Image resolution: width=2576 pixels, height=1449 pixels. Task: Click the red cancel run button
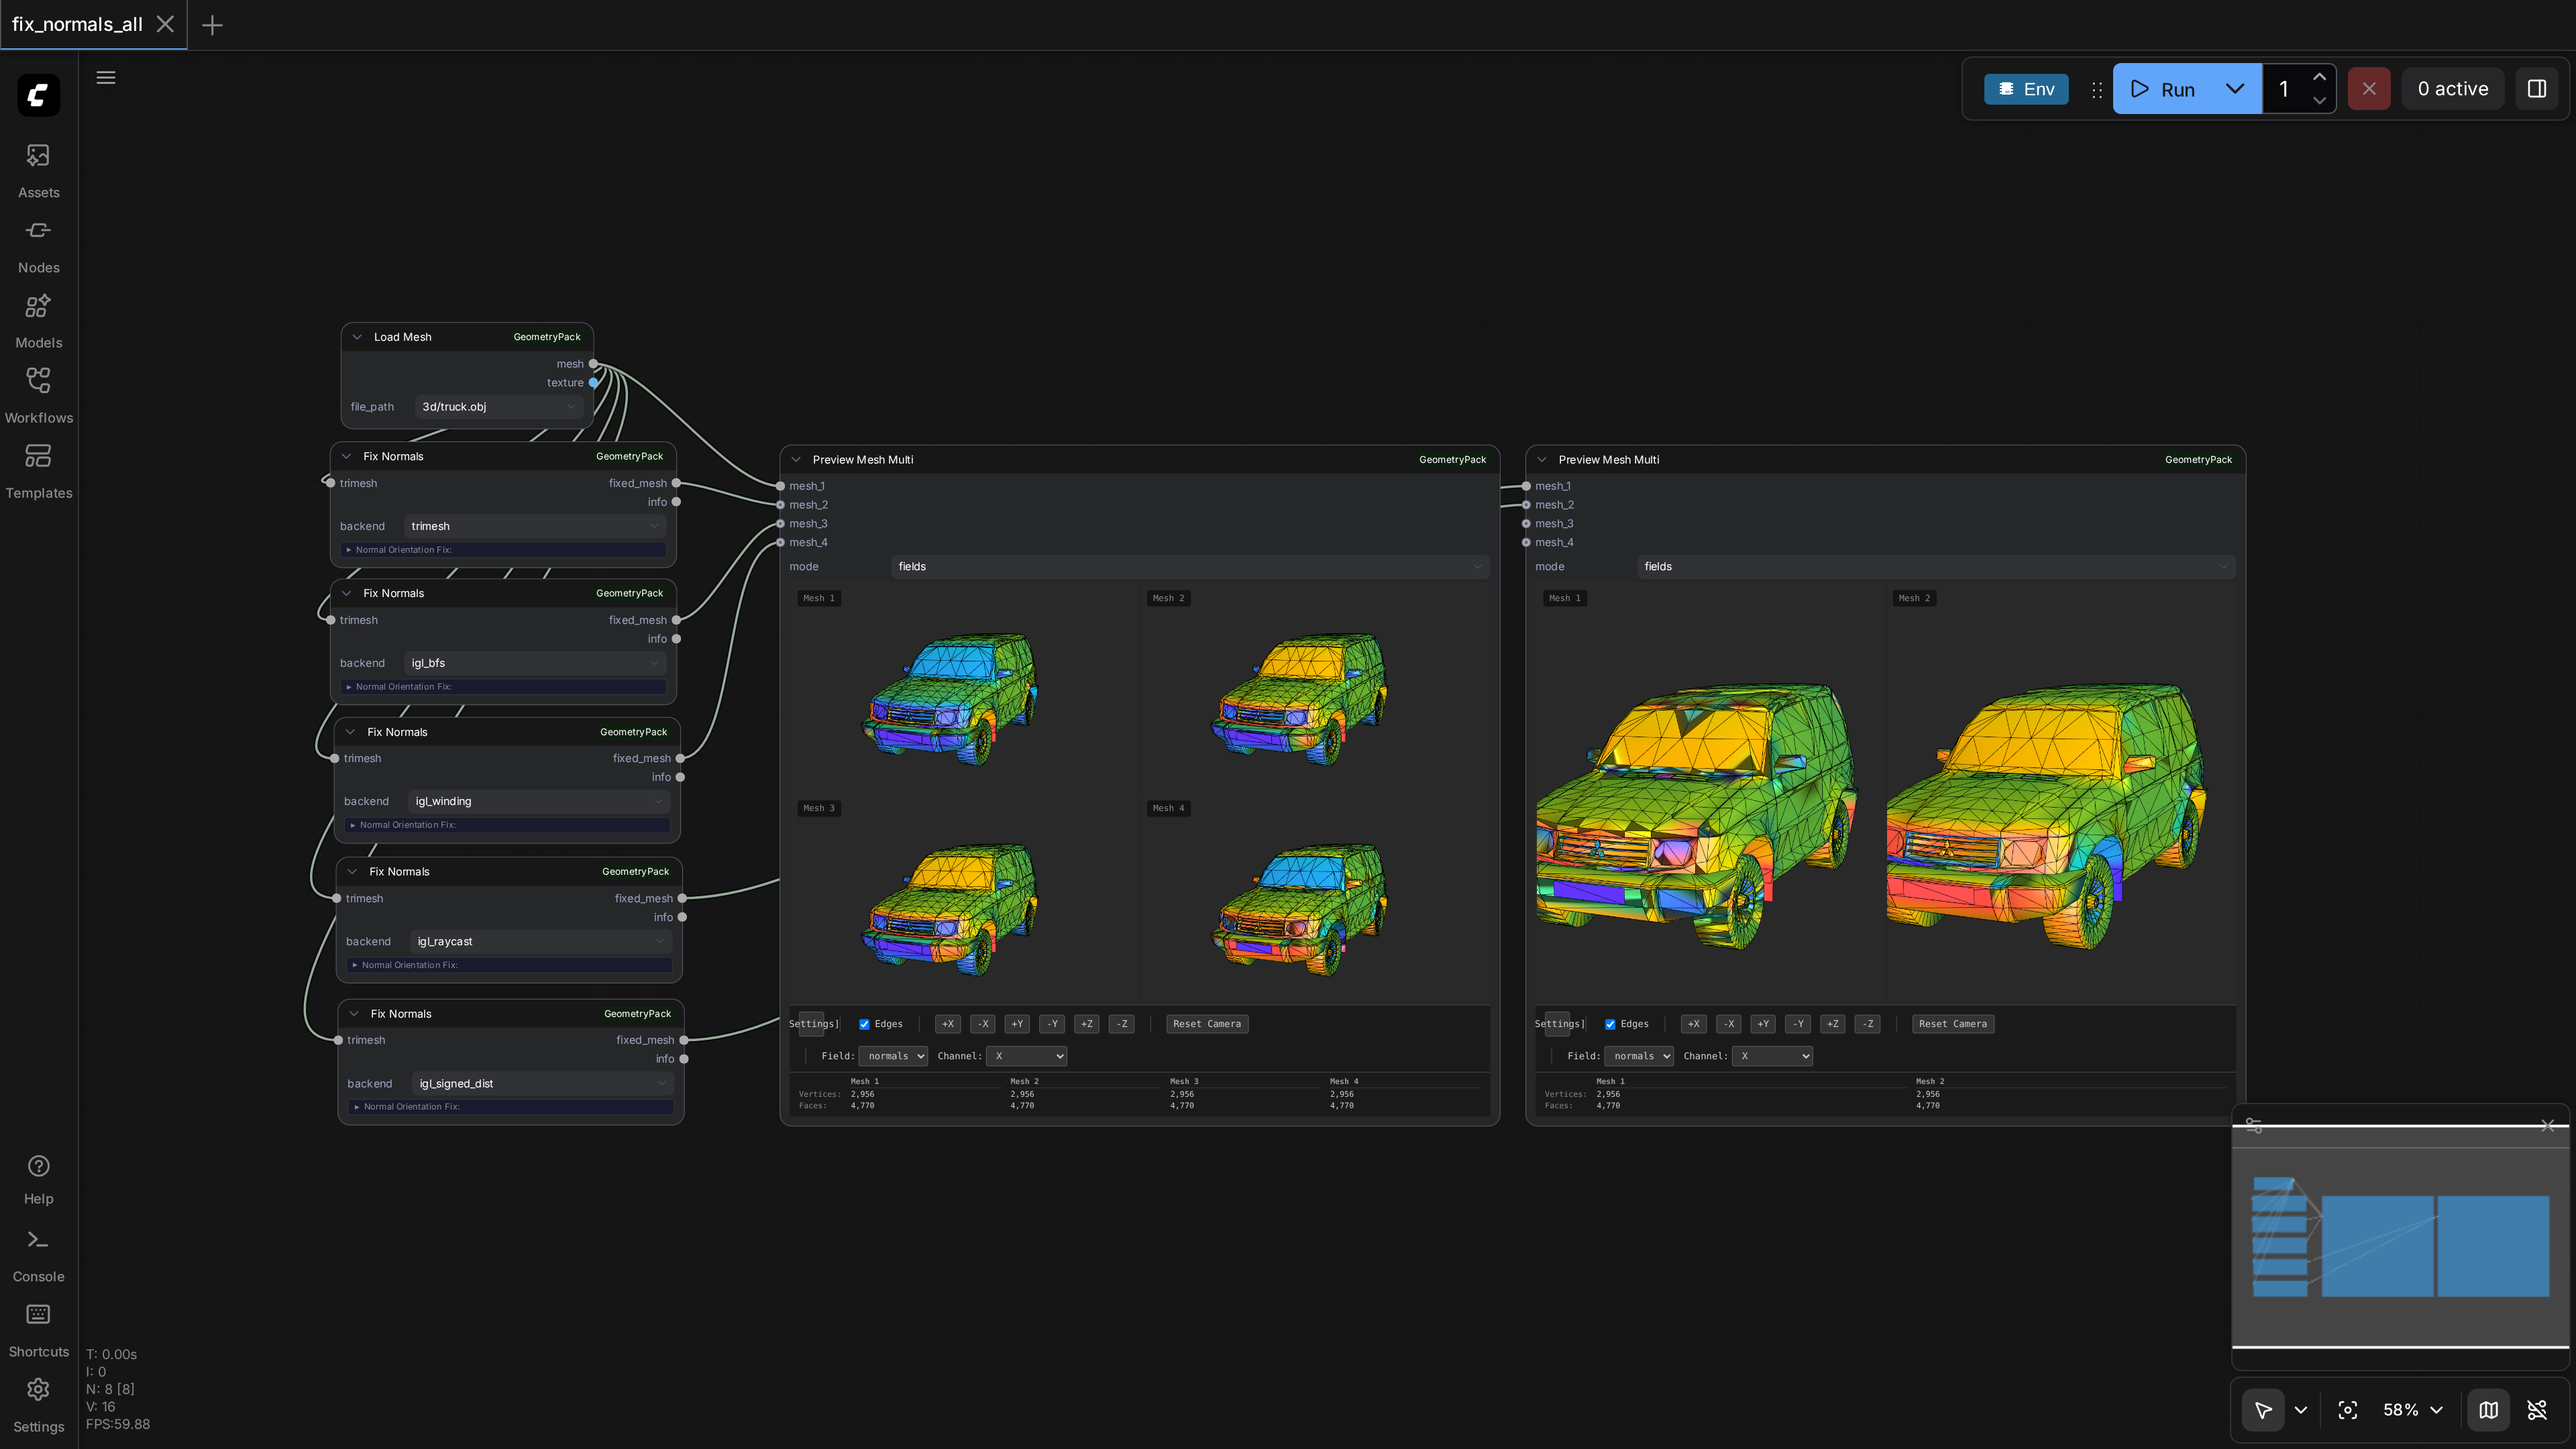[x=2369, y=89]
